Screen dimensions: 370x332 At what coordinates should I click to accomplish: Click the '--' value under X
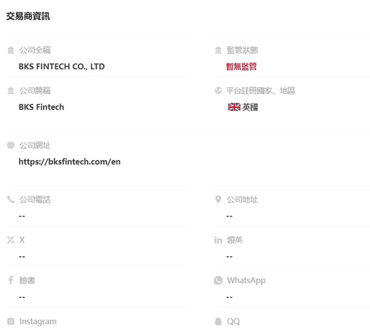[22, 257]
